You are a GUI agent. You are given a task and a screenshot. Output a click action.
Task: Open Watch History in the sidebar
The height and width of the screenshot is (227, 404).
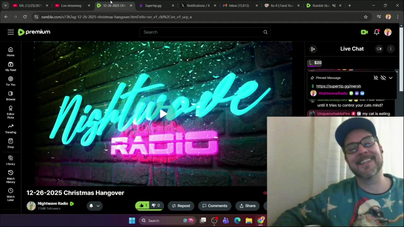[x=10, y=177]
